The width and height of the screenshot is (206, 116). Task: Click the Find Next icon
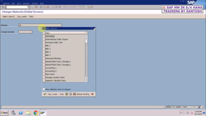pyautogui.click(x=60, y=7)
